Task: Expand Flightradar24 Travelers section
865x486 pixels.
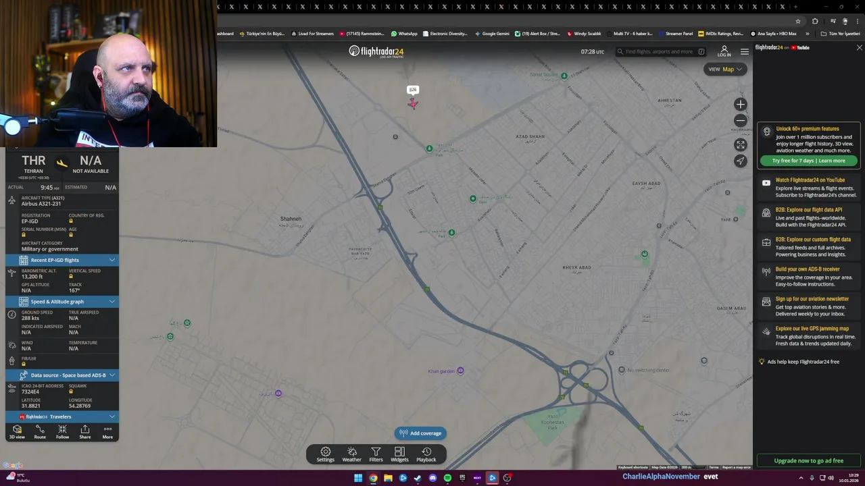Action: tap(62, 416)
